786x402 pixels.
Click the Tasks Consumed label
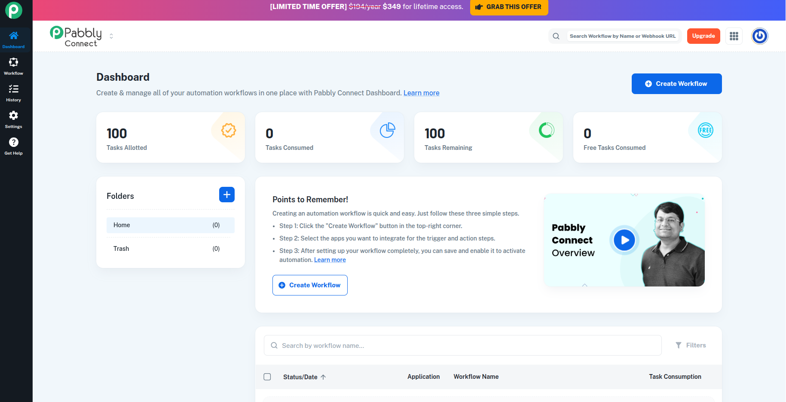(x=289, y=148)
